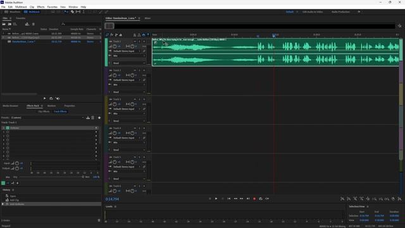Save the effects rack preset
The width and height of the screenshot is (405, 228).
(x=88, y=118)
